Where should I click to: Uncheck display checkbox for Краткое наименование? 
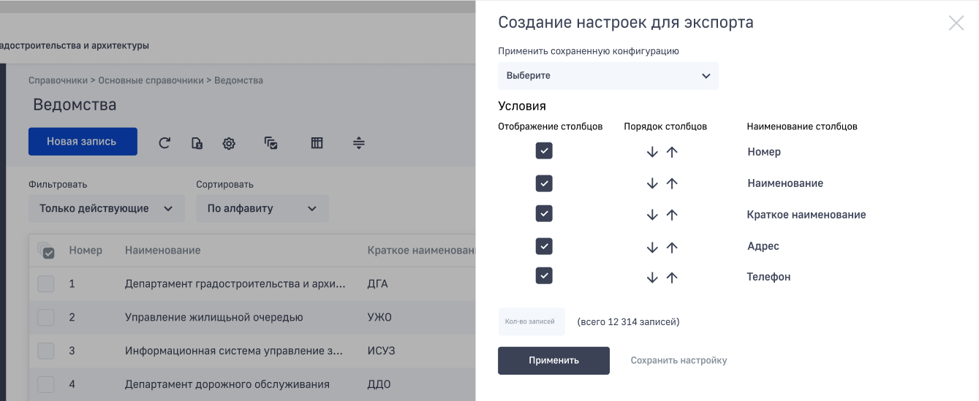(544, 213)
